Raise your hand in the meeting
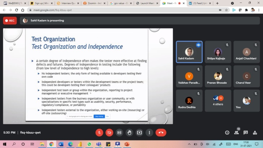Image resolution: width=263 pixels, height=148 pixels. point(129,132)
